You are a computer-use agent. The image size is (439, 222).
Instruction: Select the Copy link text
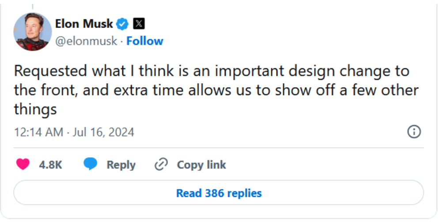[x=201, y=165]
